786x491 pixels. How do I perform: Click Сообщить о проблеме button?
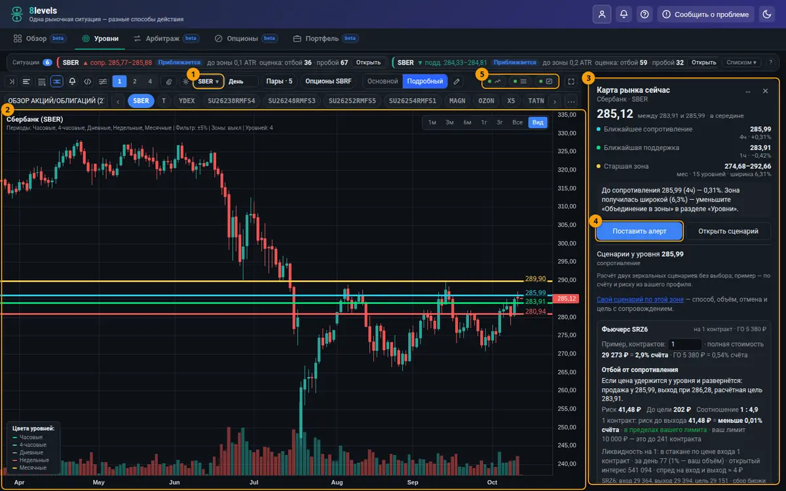[705, 14]
